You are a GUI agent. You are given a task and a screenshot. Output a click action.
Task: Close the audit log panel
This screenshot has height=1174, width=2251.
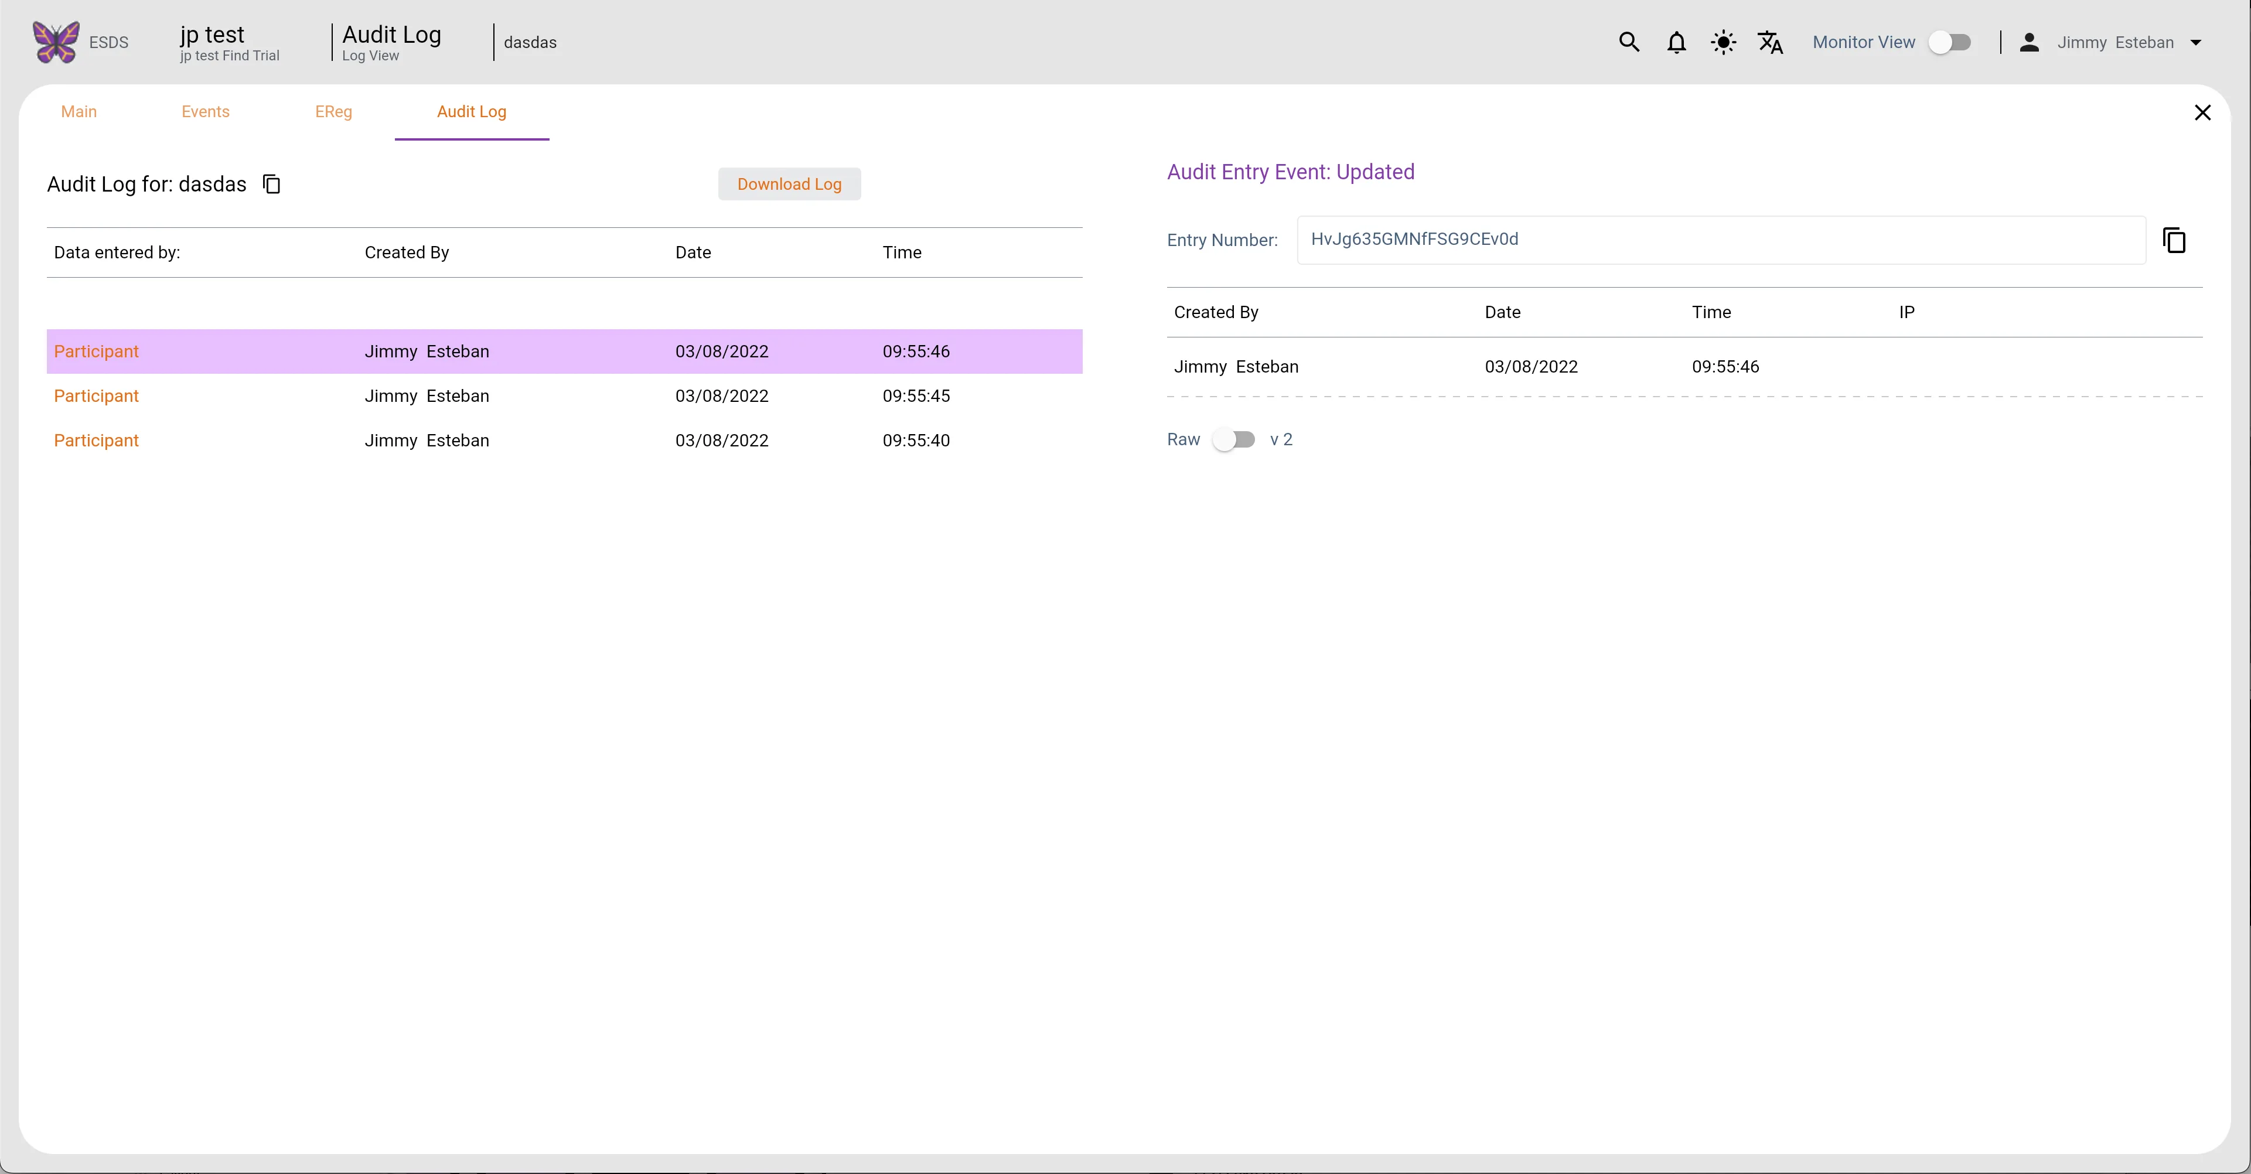(2202, 112)
